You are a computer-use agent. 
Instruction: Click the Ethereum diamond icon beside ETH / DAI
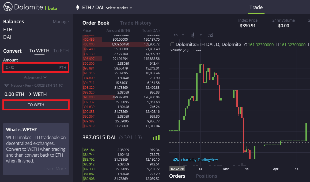[78, 7]
